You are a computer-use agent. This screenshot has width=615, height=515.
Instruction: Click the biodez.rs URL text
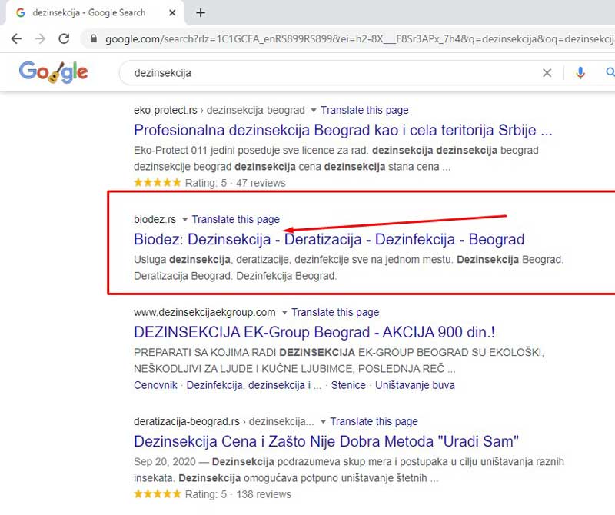coord(155,219)
